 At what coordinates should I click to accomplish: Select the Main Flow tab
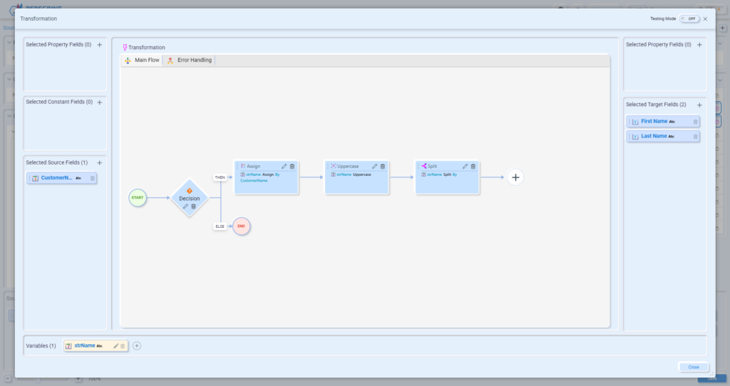pos(142,61)
